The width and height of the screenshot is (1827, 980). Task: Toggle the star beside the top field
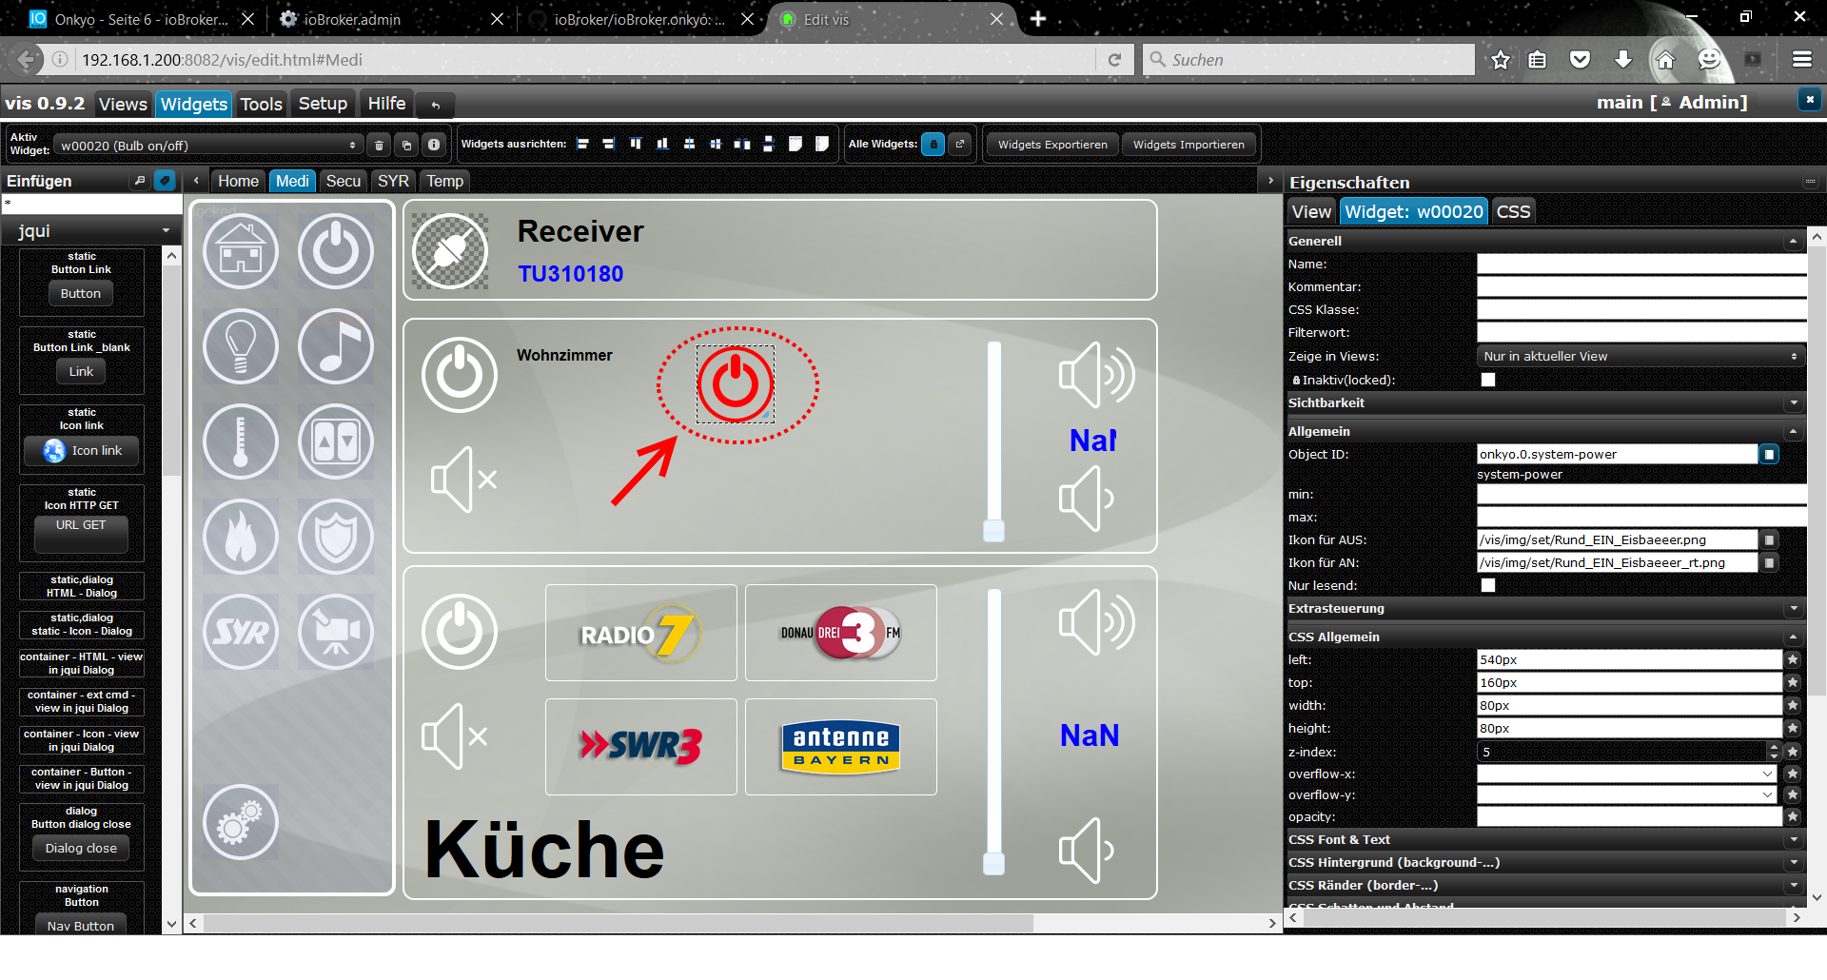[1793, 682]
